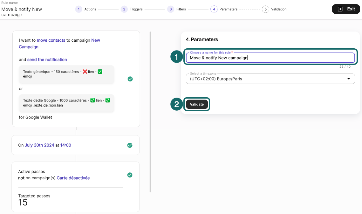The width and height of the screenshot is (362, 214).
Task: Click the Exit door icon
Action: click(x=340, y=9)
